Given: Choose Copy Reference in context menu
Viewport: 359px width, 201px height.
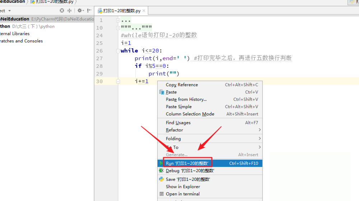Looking at the screenshot, I should coord(210,85).
